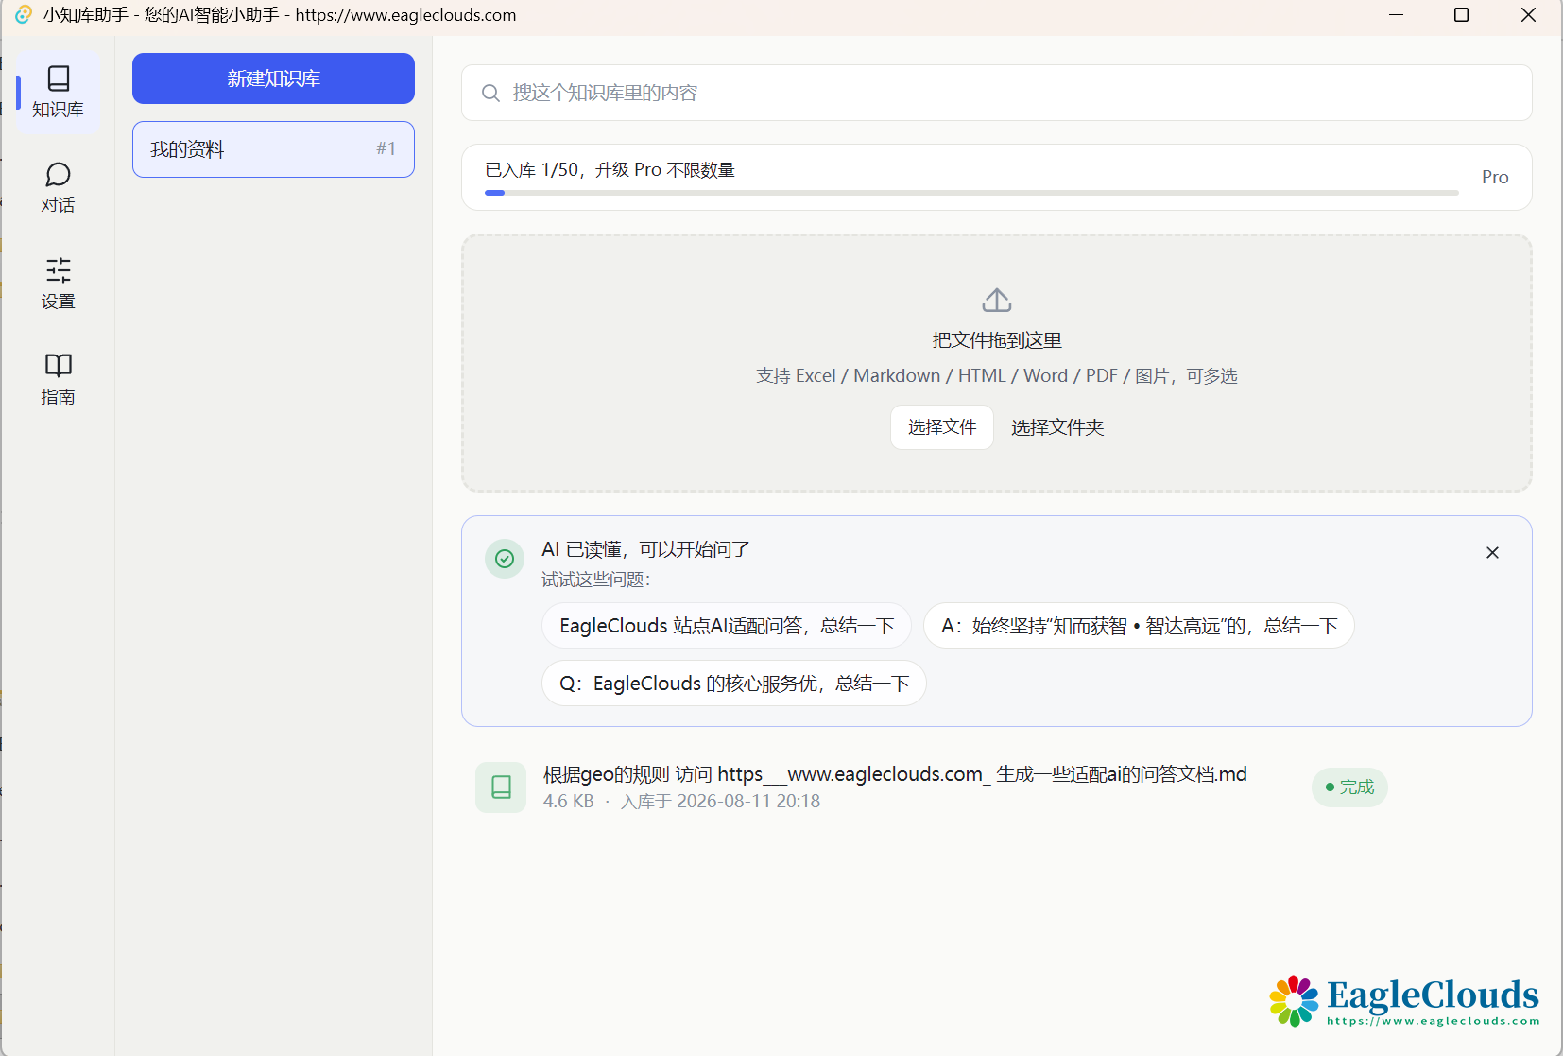Focus the knowledge base search field

(x=996, y=93)
